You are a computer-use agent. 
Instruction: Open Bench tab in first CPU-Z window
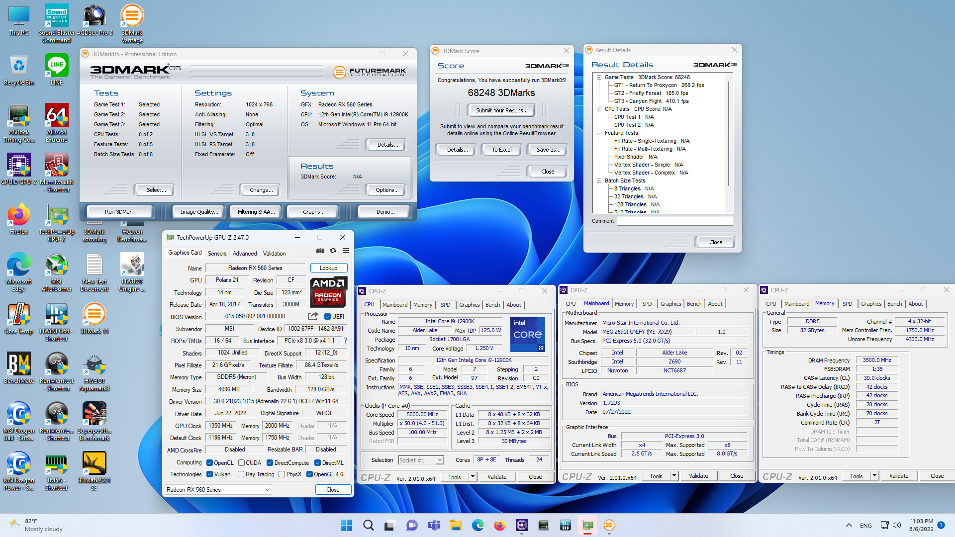pos(492,305)
